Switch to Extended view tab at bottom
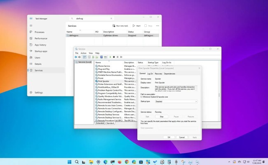This screenshot has width=268, height=165. point(100,123)
